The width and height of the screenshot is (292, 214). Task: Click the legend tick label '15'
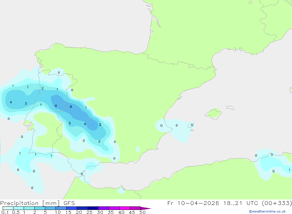coord(68,212)
